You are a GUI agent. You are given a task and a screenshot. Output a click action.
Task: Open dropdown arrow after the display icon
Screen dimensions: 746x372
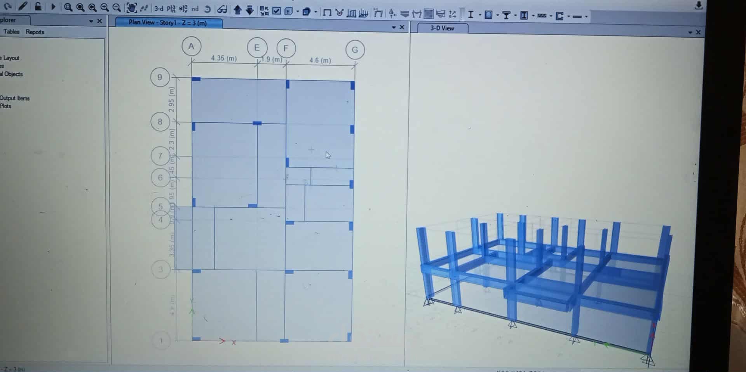click(298, 11)
